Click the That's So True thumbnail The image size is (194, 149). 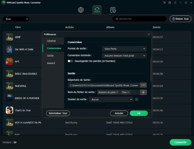pyautogui.click(x=9, y=110)
